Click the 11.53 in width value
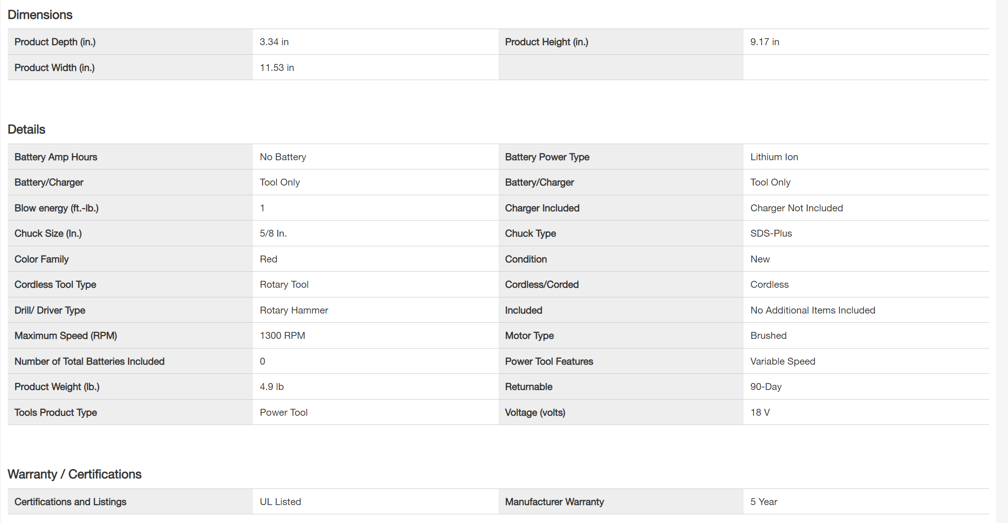 277,68
